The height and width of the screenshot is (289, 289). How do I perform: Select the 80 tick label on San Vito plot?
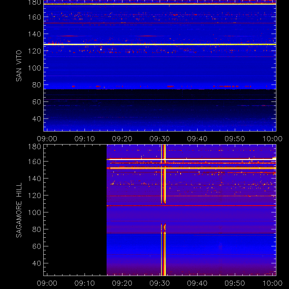[x=36, y=85]
